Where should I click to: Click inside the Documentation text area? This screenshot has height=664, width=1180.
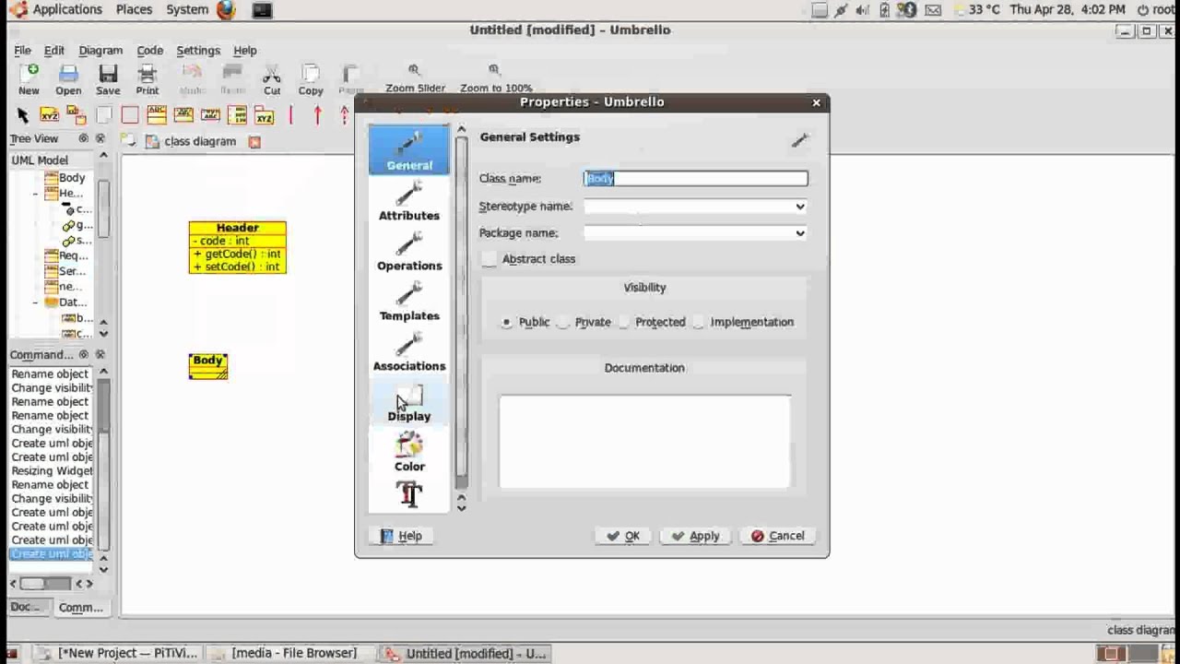pyautogui.click(x=644, y=442)
